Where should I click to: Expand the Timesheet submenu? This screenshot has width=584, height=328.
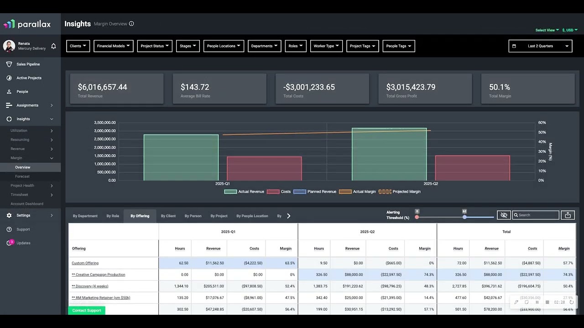[30, 195]
